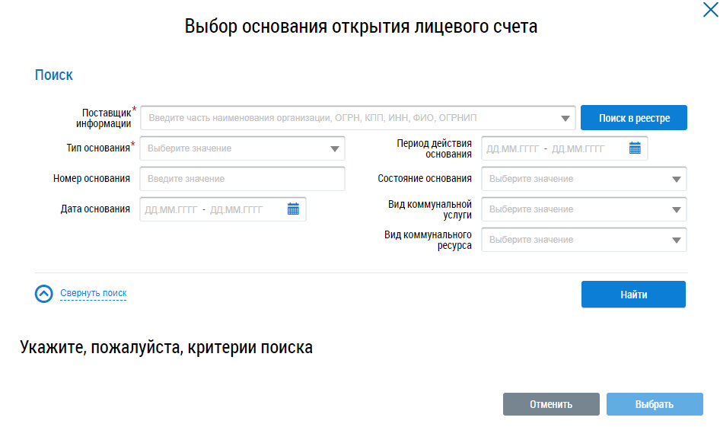The image size is (720, 427).
Task: Expand the Поставщик информации dropdown arrow
Action: pos(565,119)
